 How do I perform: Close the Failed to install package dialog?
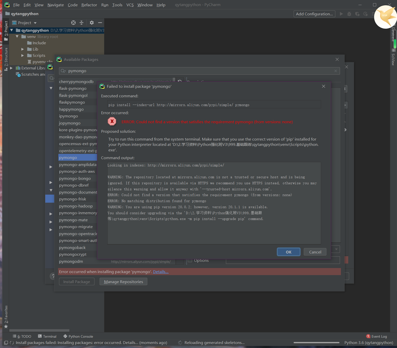(x=324, y=86)
